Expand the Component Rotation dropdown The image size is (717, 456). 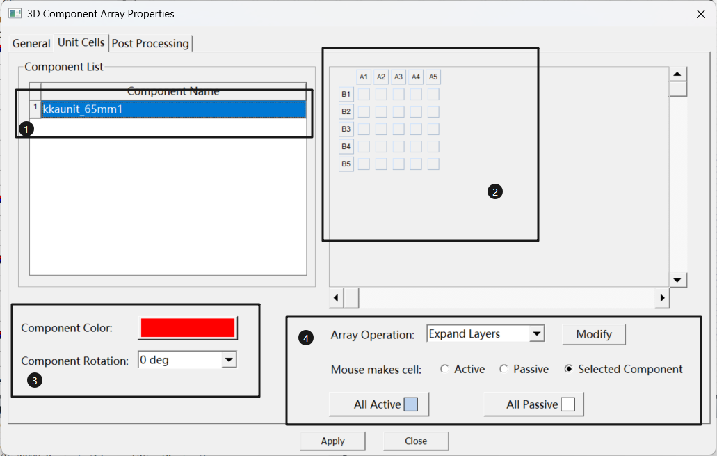tap(229, 360)
